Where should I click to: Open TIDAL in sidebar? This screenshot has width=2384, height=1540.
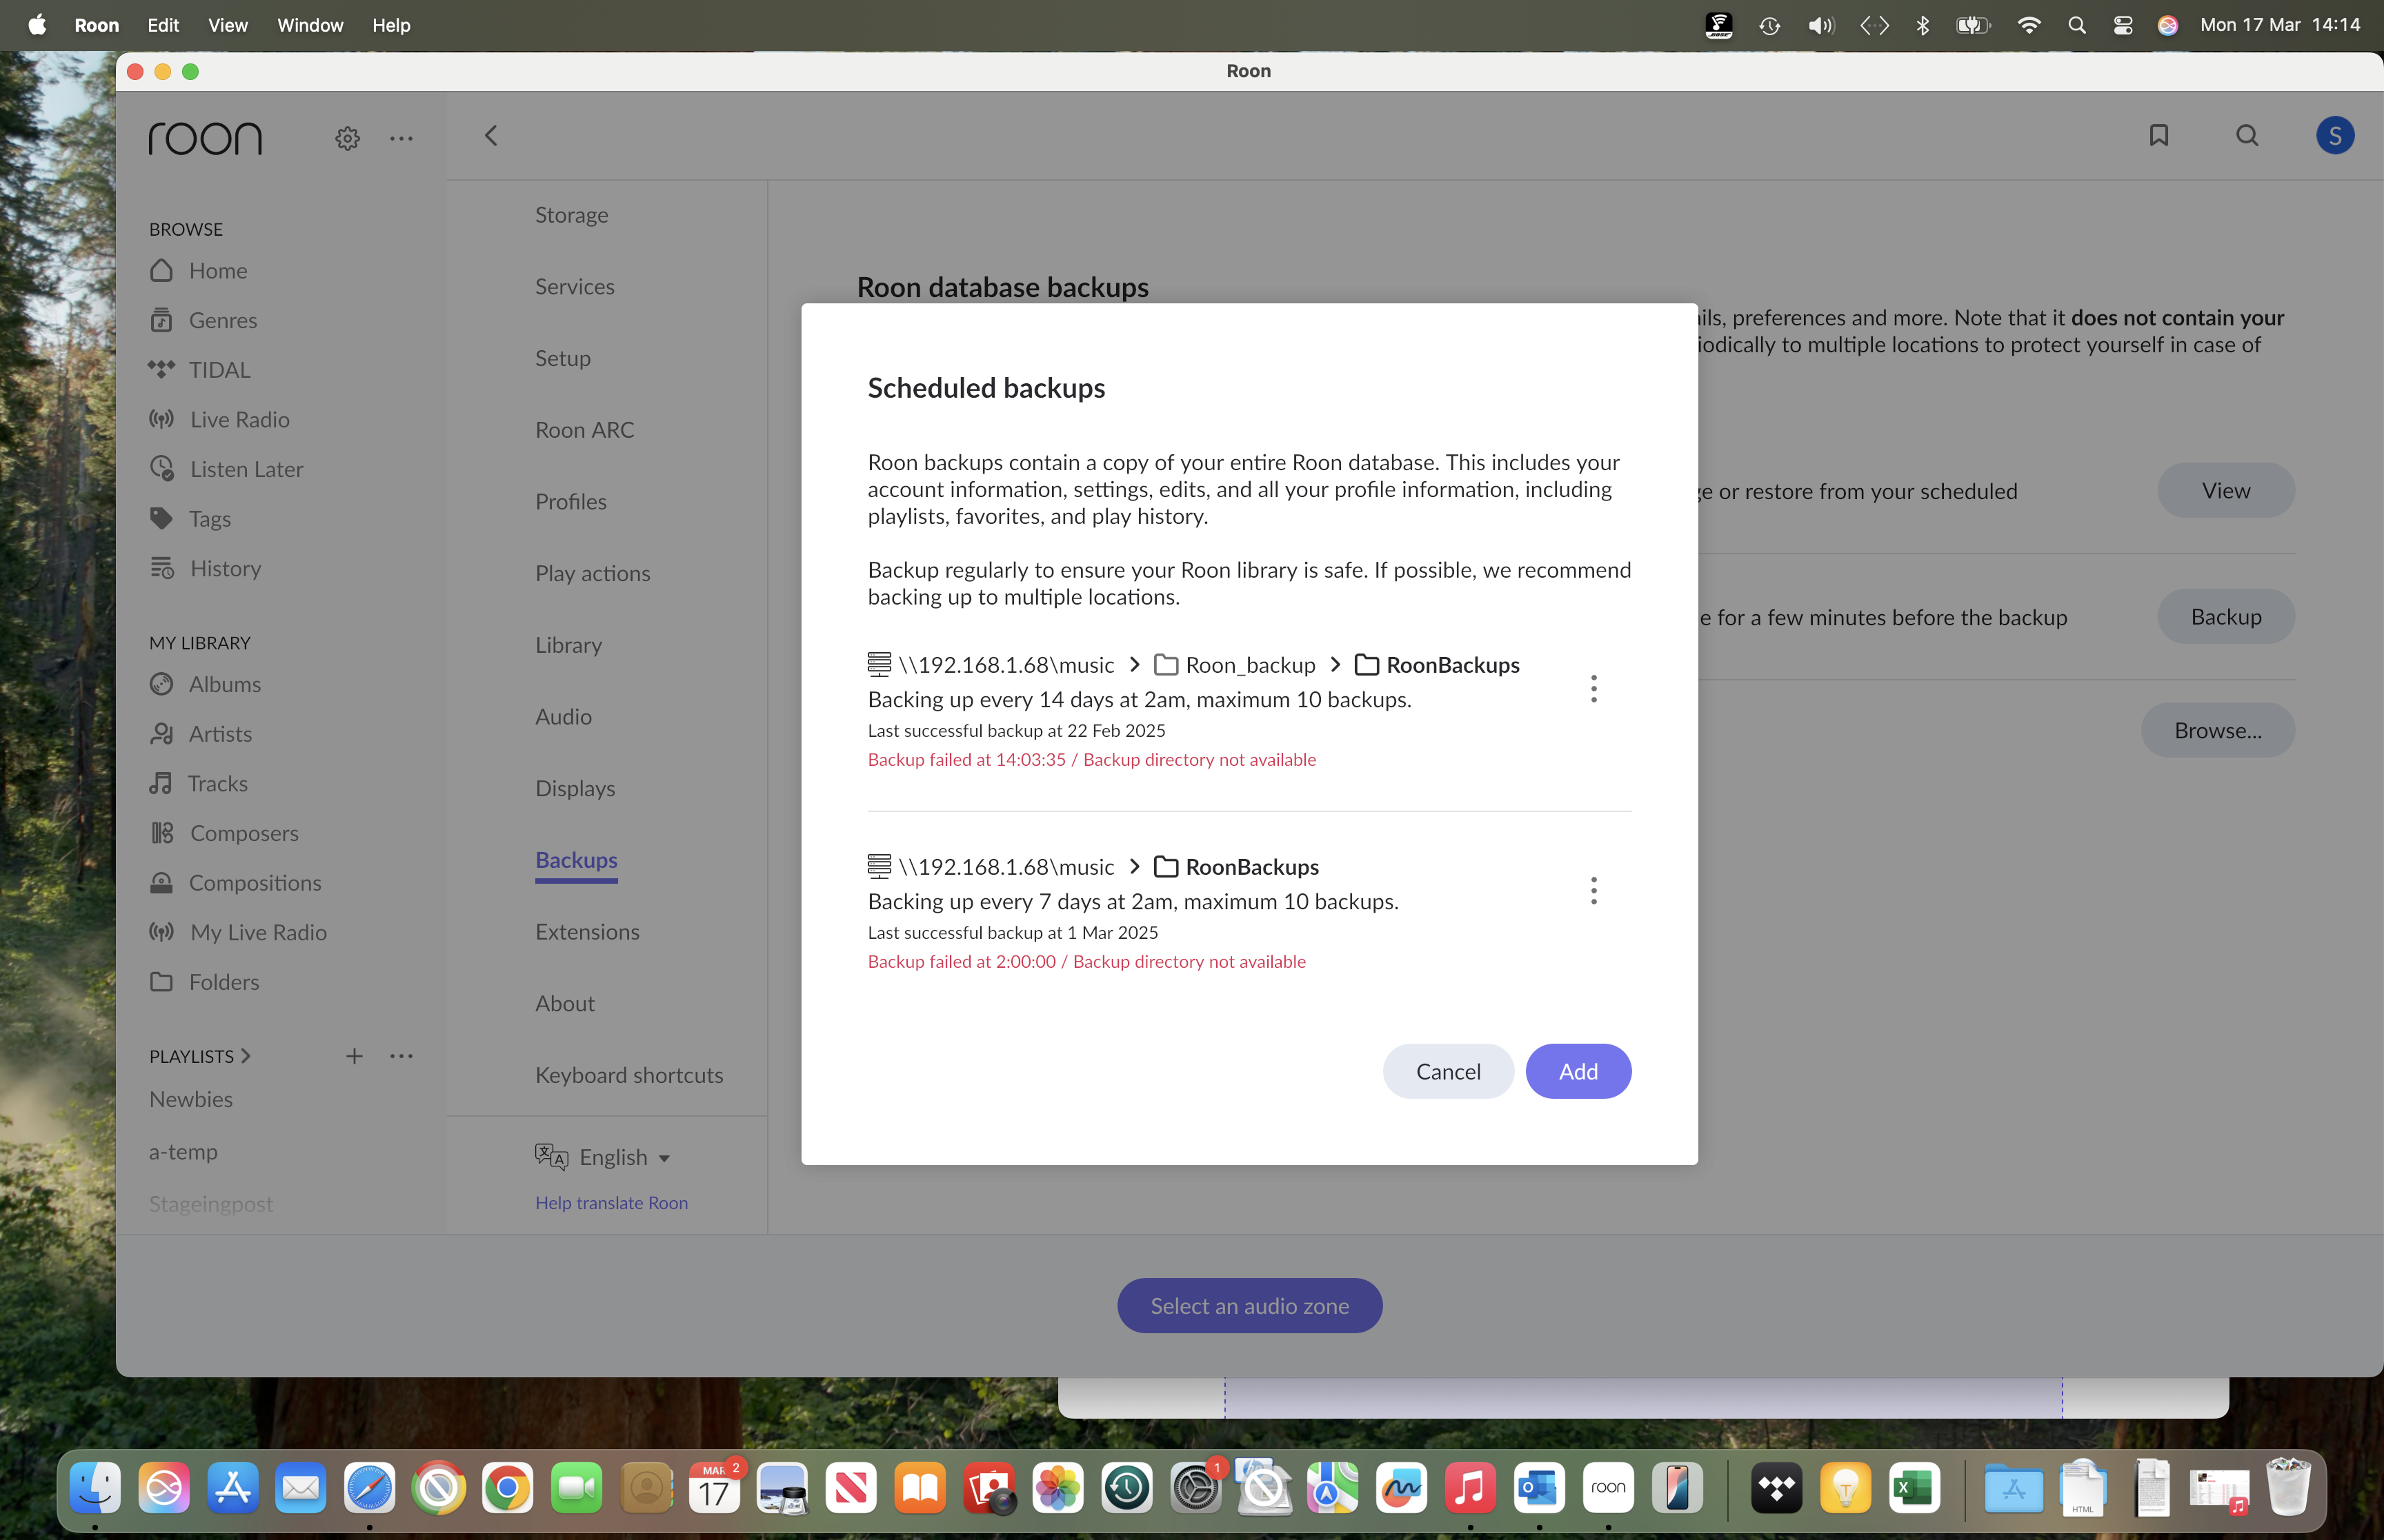coord(199,370)
